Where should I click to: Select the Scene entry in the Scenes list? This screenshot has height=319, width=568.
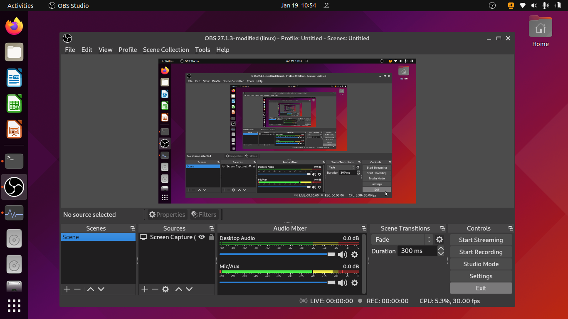point(98,237)
